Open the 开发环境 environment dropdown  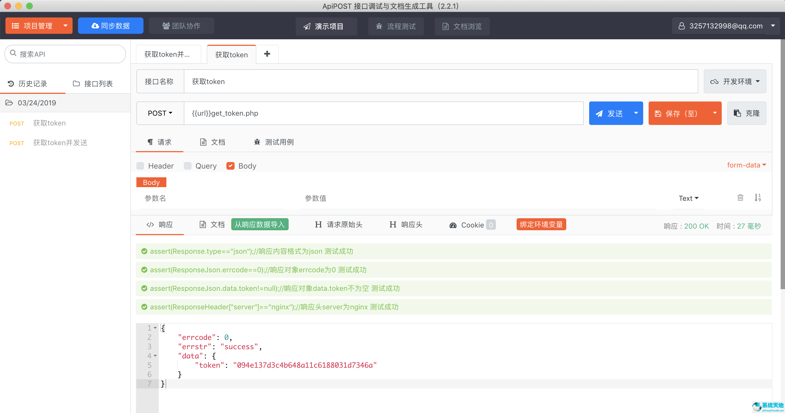click(735, 81)
